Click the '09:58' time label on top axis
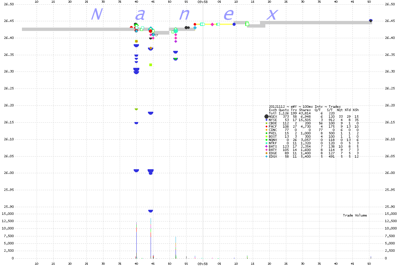This screenshot has height=266, width=399. (x=202, y=2)
